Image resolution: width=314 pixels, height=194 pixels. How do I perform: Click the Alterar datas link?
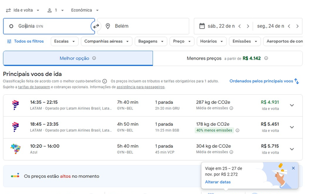(218, 182)
